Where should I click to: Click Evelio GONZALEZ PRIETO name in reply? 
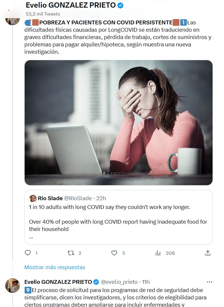tap(58, 282)
